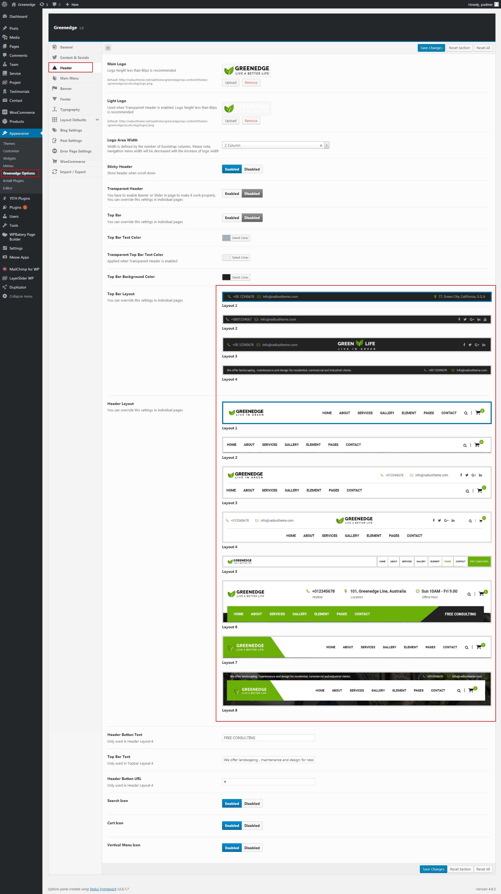The width and height of the screenshot is (501, 894).
Task: Click the top Save Changes button
Action: [431, 48]
